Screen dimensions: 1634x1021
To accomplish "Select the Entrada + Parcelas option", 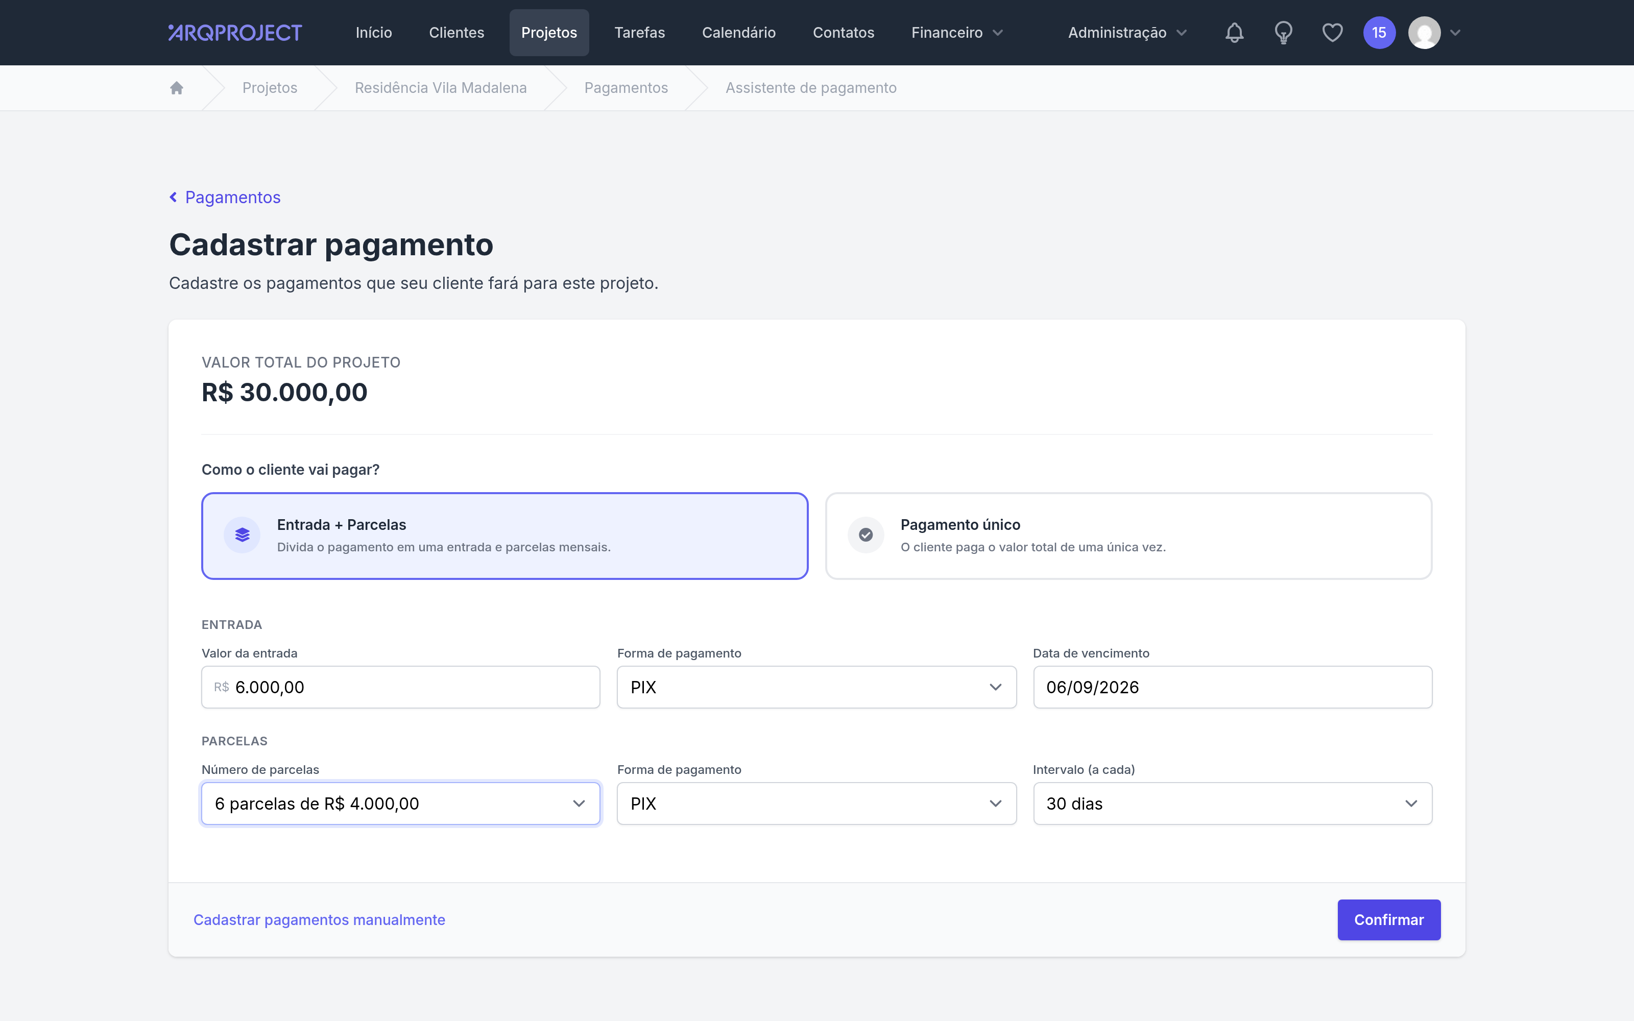I will 504,536.
